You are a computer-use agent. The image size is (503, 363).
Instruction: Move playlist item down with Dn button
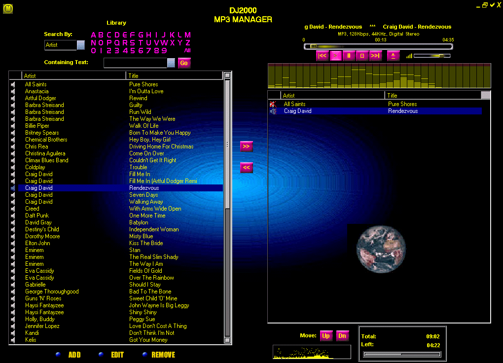point(342,336)
